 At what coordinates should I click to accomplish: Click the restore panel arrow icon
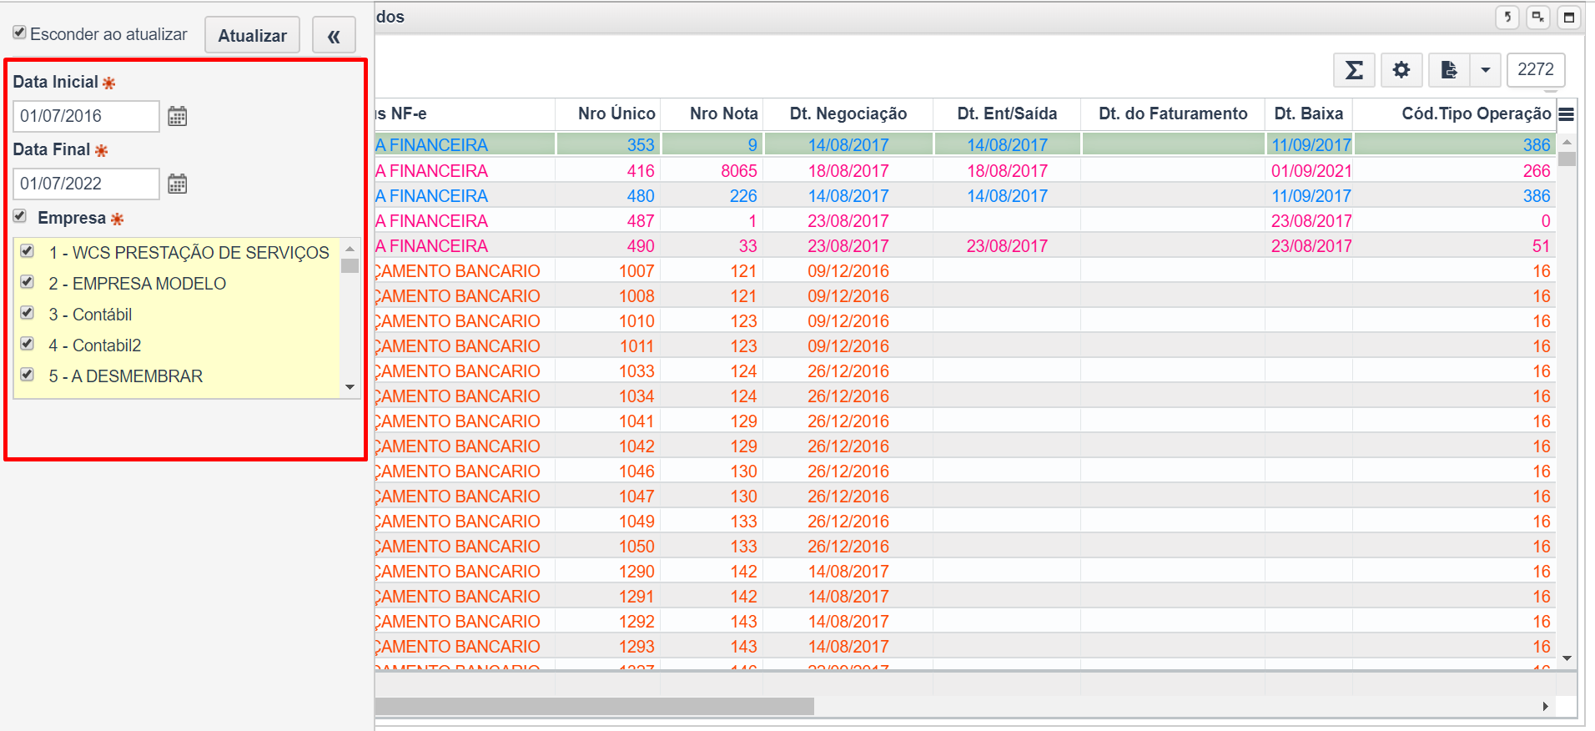(1507, 17)
